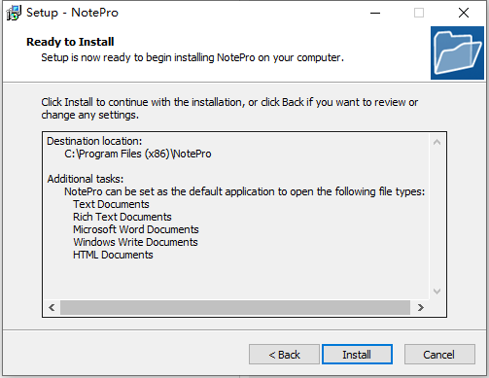Click the horizontal scrollbar thumb
The width and height of the screenshot is (489, 378).
pos(235,307)
